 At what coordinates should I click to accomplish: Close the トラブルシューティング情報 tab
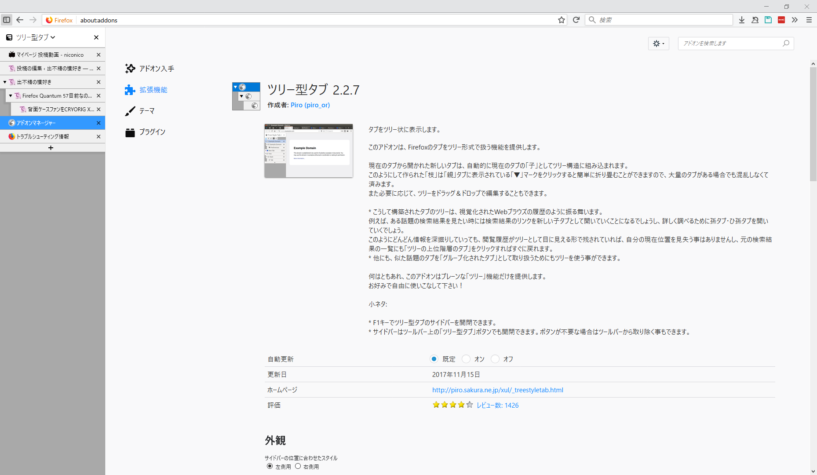click(x=98, y=137)
